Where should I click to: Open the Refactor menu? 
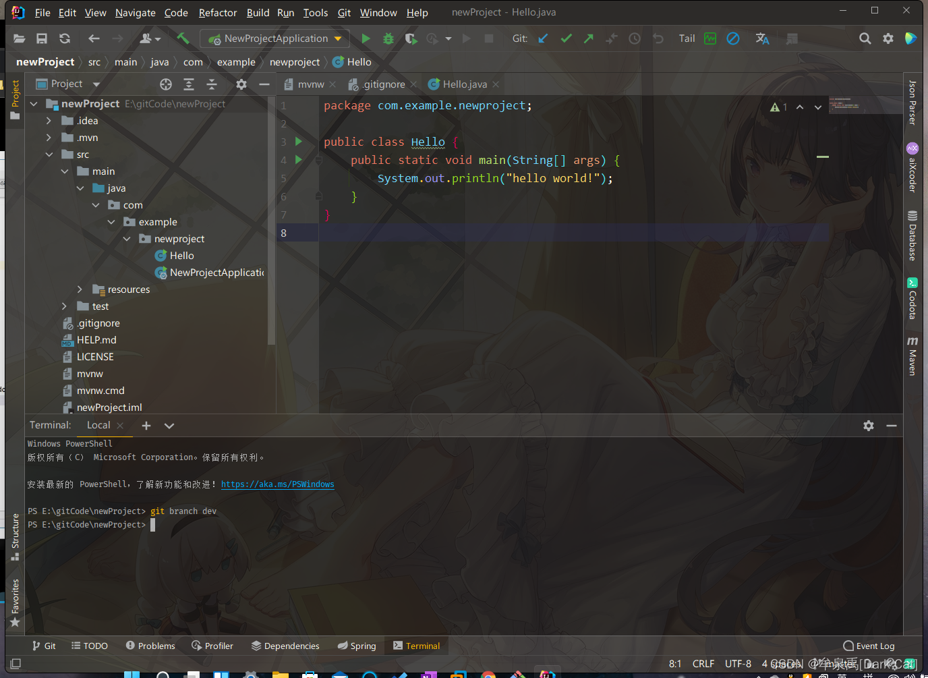[x=218, y=13]
